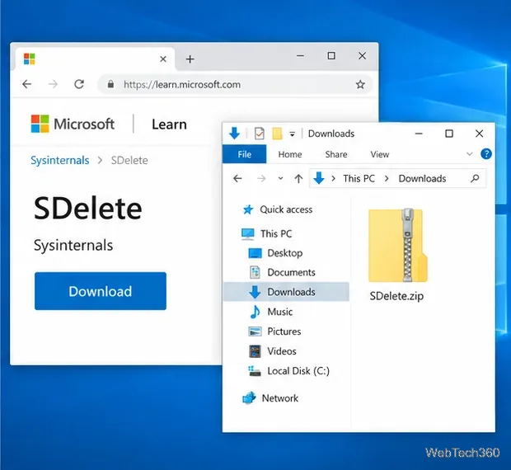The width and height of the screenshot is (511, 470).
Task: Select This PC in navigation pane
Action: click(266, 233)
